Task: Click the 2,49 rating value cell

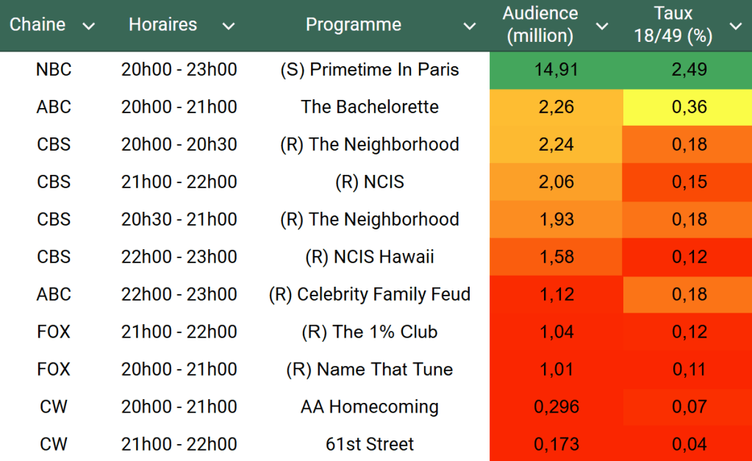Action: click(690, 70)
